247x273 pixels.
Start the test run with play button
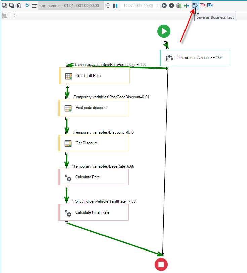pyautogui.click(x=164, y=6)
